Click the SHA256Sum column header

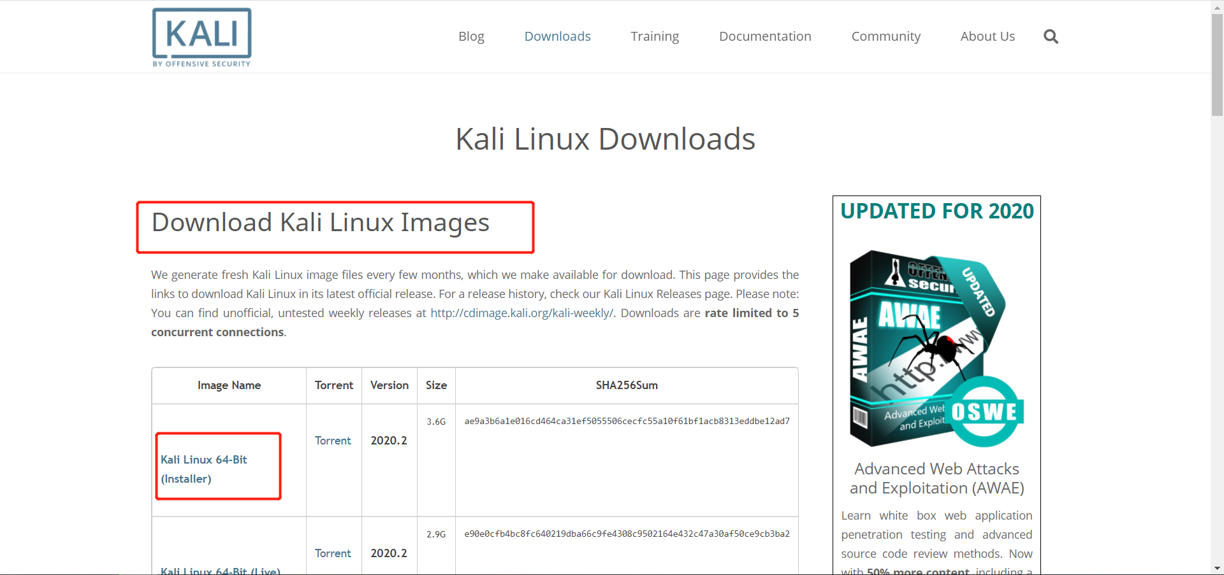[x=627, y=385]
